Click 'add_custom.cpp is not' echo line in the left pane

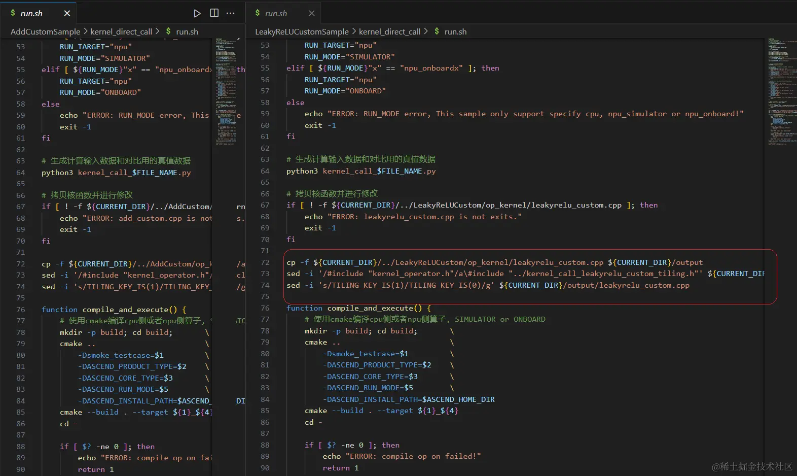[135, 218]
